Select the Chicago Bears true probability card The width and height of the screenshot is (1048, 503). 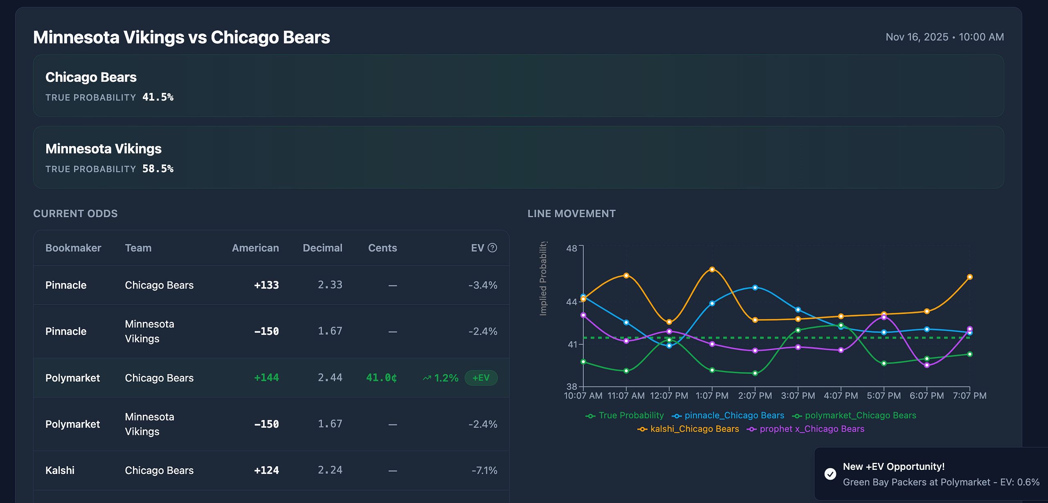point(518,86)
